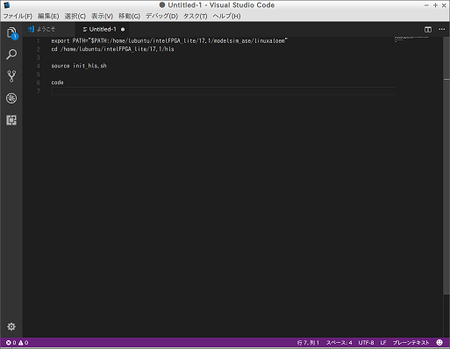Open the Search view in activity bar
This screenshot has width=450, height=349.
point(11,54)
